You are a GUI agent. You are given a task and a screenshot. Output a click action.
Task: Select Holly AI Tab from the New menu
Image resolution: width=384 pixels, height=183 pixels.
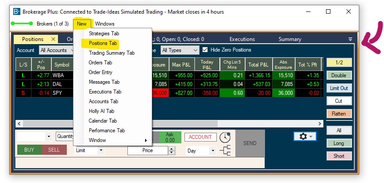coord(101,111)
